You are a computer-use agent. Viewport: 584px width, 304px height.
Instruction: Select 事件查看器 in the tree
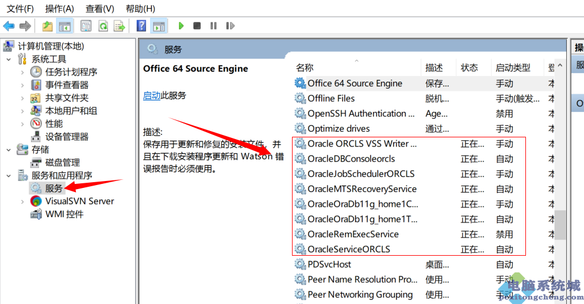pyautogui.click(x=67, y=85)
